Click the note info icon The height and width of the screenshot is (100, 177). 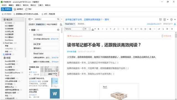point(171,19)
